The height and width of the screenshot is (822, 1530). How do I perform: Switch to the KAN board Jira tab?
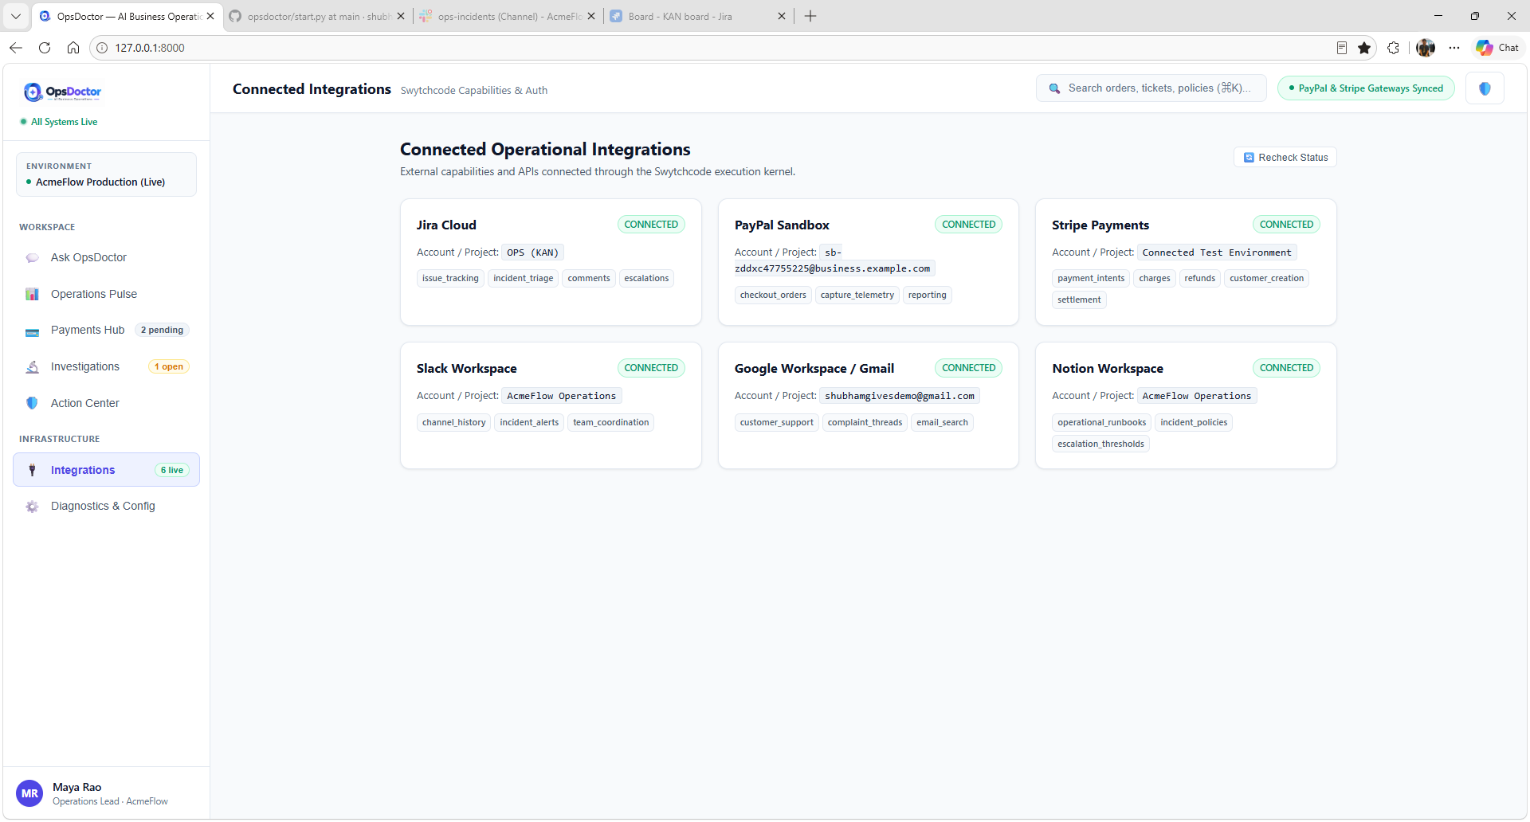(x=698, y=16)
